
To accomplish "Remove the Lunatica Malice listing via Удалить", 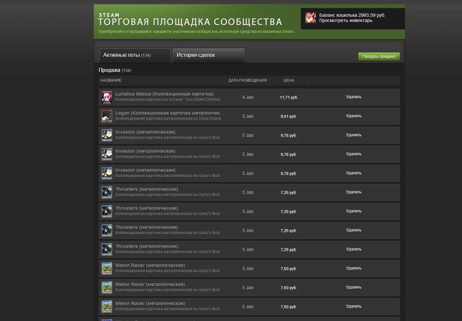I will (353, 97).
